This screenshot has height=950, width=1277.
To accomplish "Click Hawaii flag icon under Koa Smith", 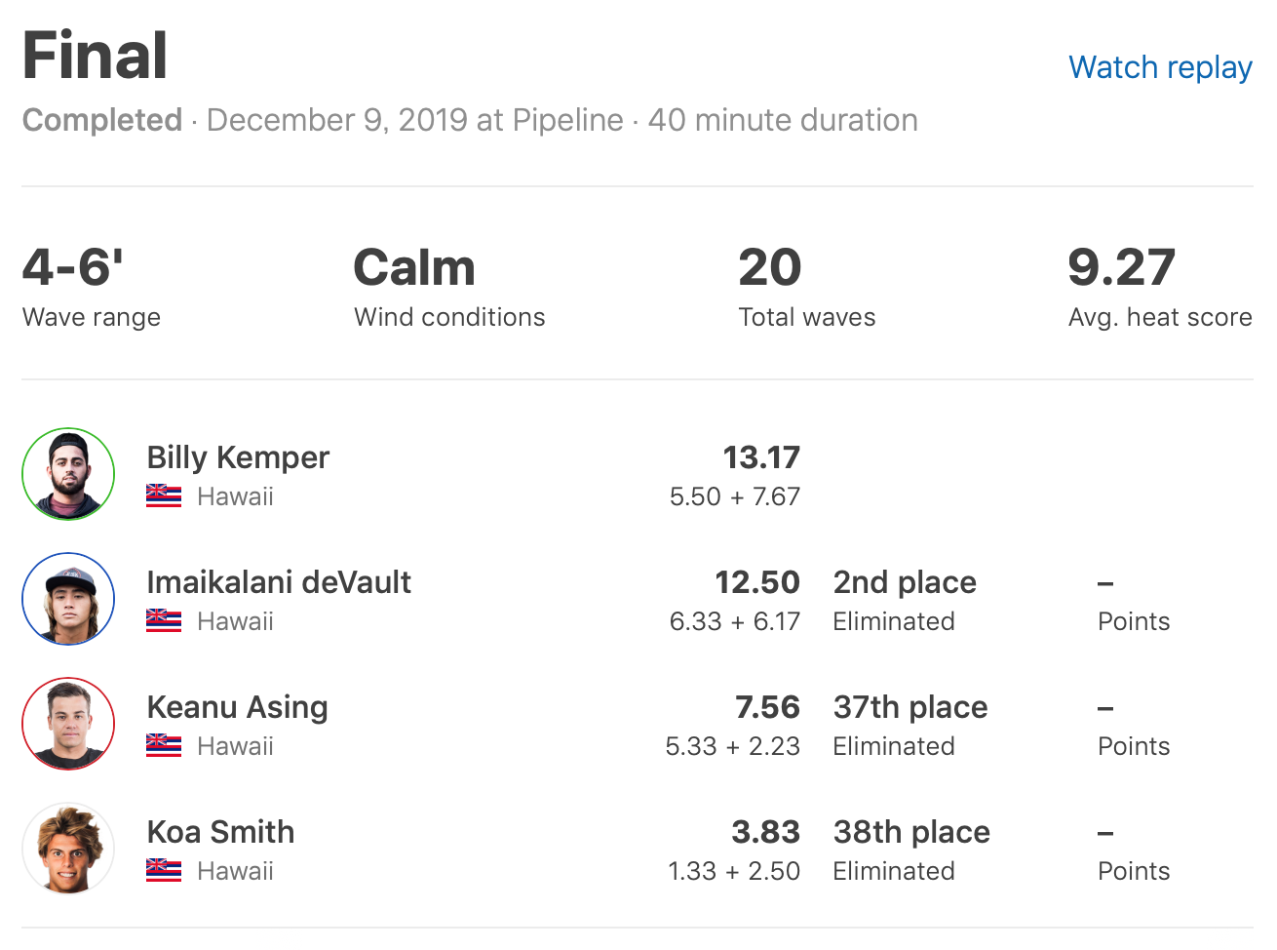I will [164, 871].
